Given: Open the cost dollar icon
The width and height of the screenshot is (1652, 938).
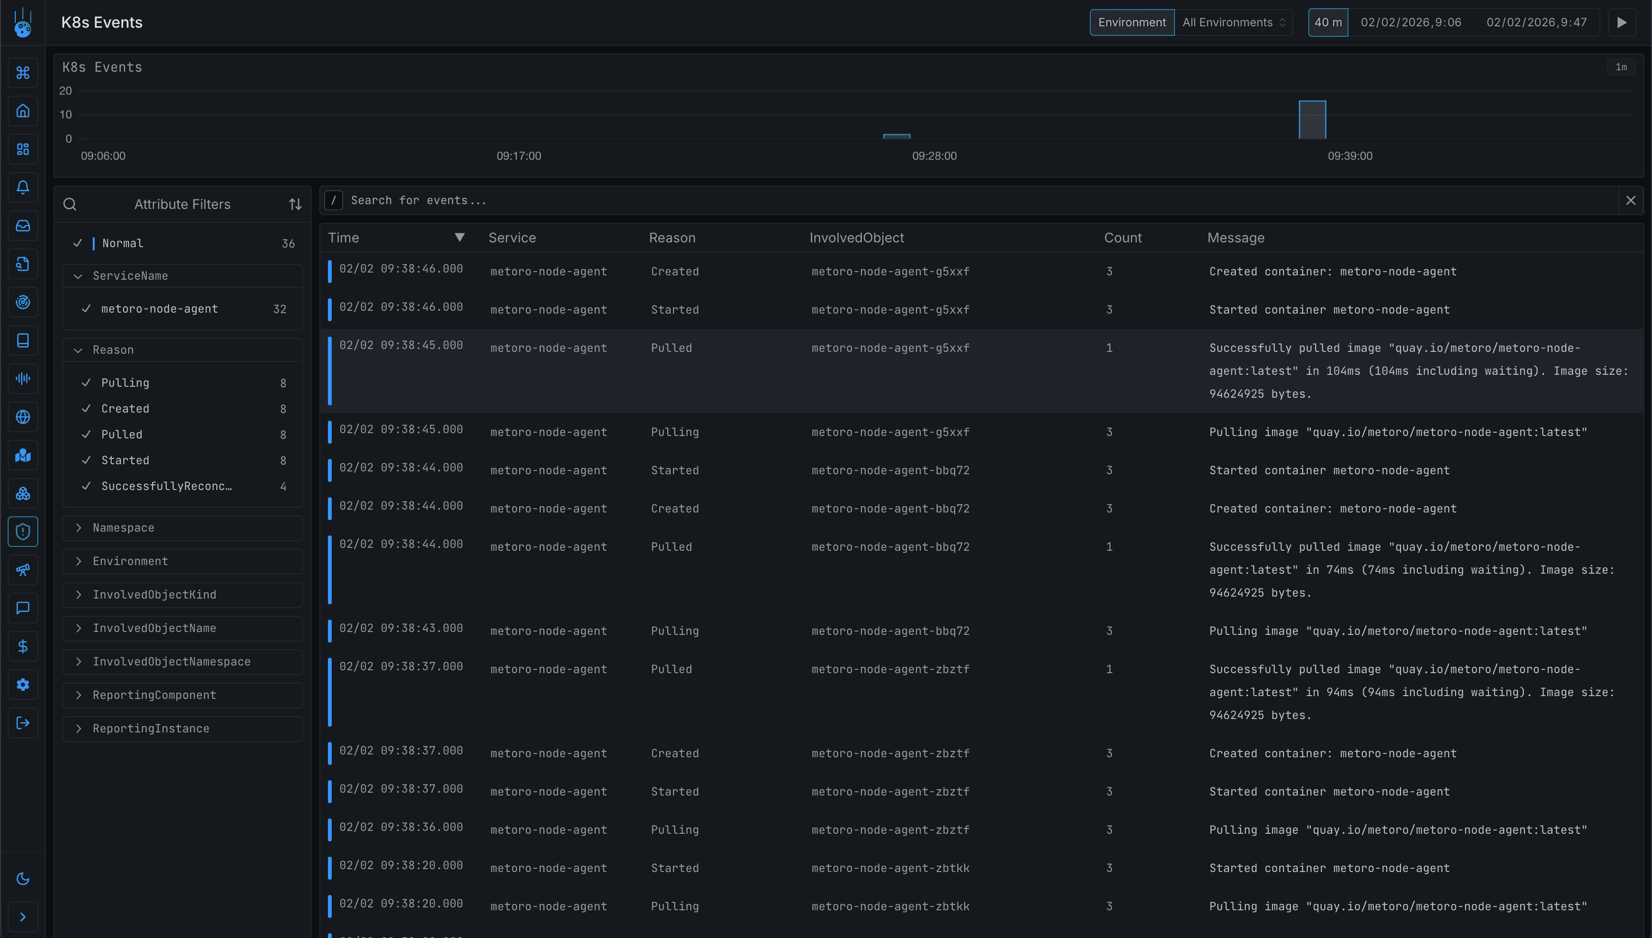Looking at the screenshot, I should (23, 646).
